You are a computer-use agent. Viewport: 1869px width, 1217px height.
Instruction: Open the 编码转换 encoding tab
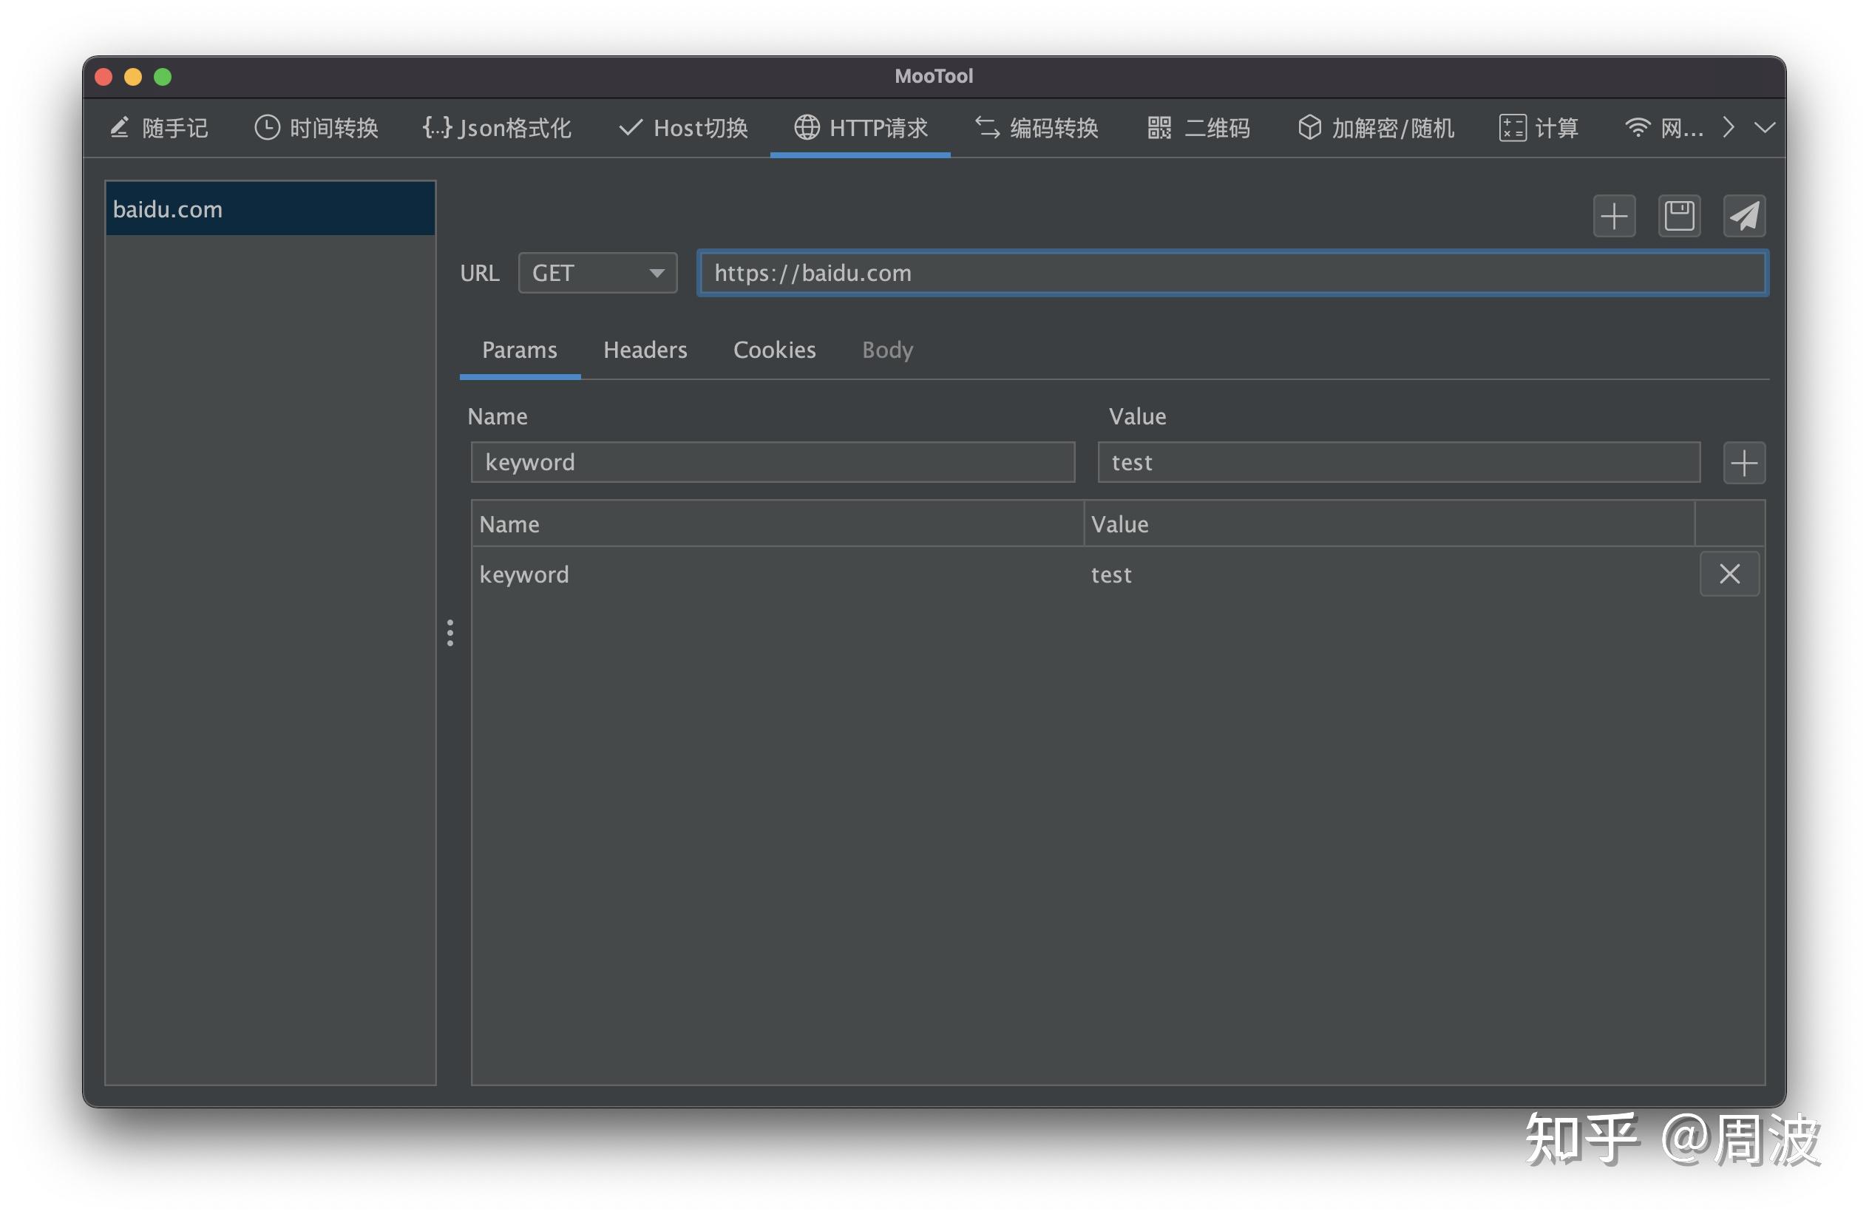click(x=1037, y=128)
